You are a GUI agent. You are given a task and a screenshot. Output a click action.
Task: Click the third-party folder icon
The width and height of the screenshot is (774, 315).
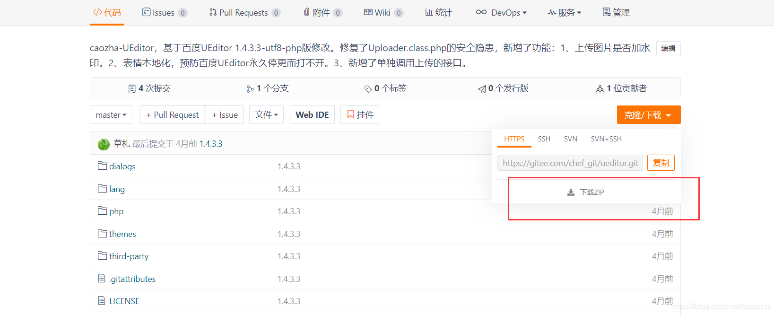tap(102, 255)
